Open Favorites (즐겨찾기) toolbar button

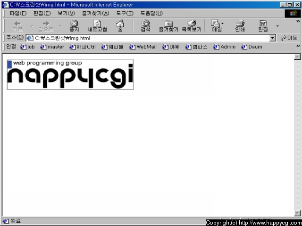pyautogui.click(x=169, y=26)
